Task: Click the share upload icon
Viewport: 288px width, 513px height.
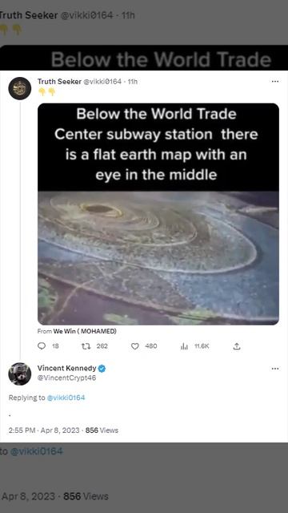Action: (x=237, y=346)
